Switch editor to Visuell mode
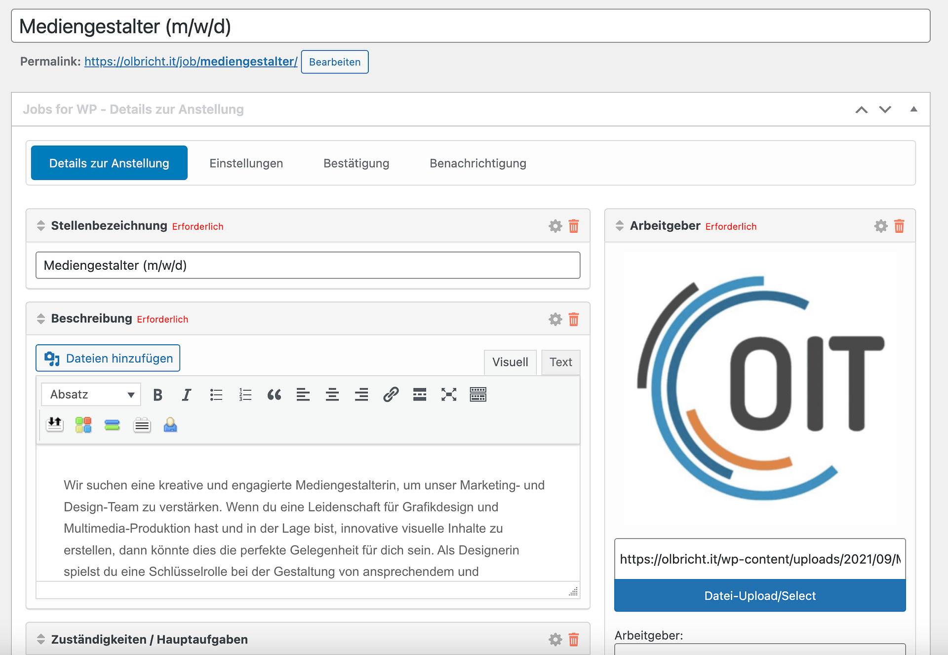948x655 pixels. 510,363
